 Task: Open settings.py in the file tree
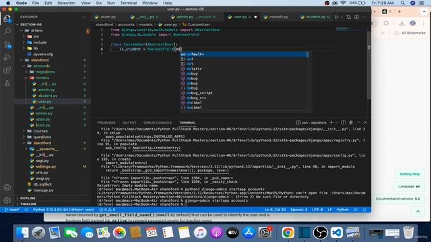click(x=46, y=167)
